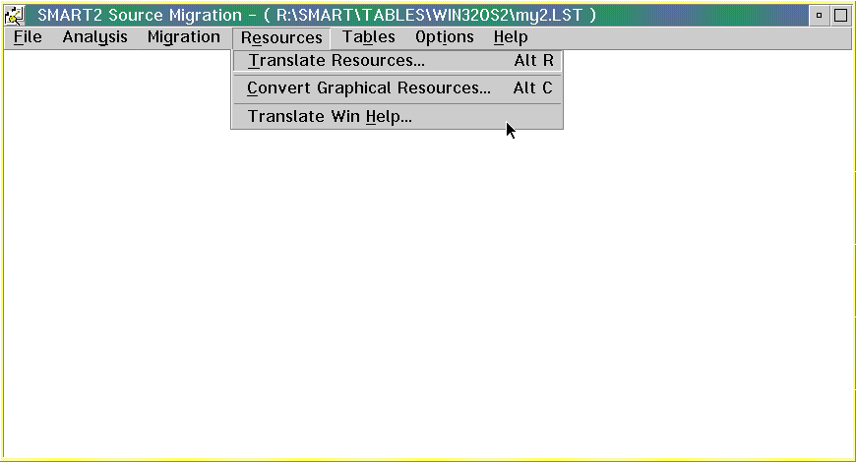Pick Translate Win Help... menu item
Image resolution: width=856 pixels, height=462 pixels.
tap(330, 117)
